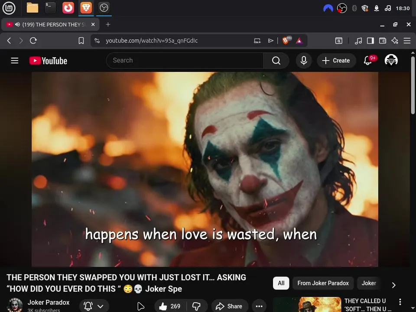The image size is (416, 312).
Task: Open the YouTube guide hamburger menu
Action: pyautogui.click(x=15, y=61)
